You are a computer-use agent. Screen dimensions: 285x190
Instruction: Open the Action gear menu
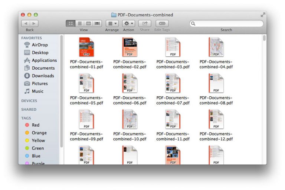128,23
